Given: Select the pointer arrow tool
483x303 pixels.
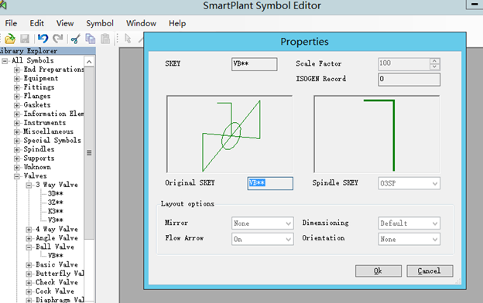Looking at the screenshot, I should pos(128,39).
